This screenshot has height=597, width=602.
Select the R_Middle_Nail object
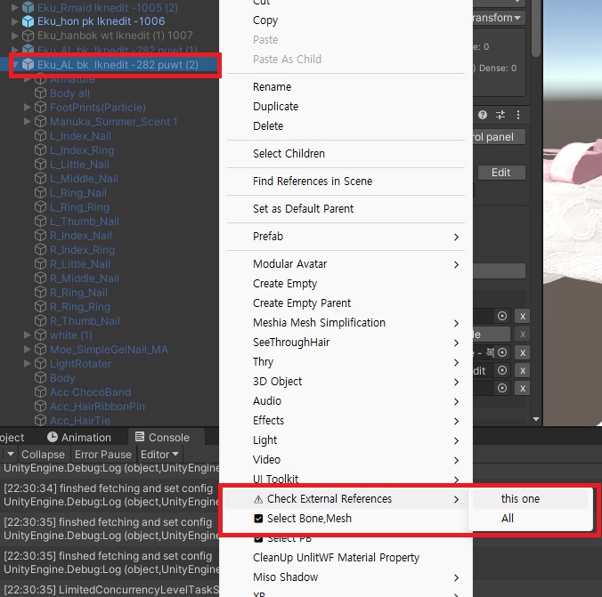coord(85,278)
